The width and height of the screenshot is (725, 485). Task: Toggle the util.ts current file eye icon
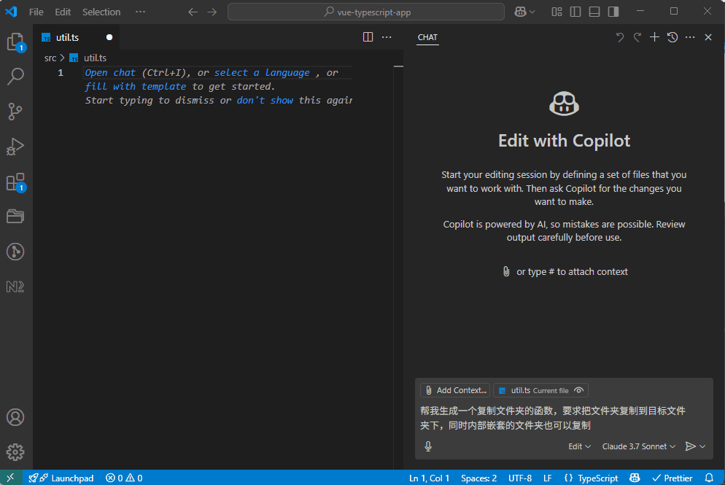coord(579,390)
